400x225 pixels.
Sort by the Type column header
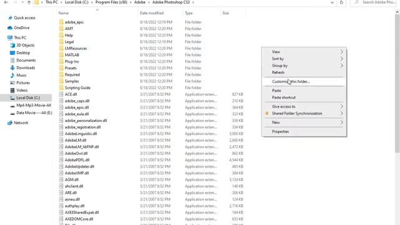click(x=189, y=13)
